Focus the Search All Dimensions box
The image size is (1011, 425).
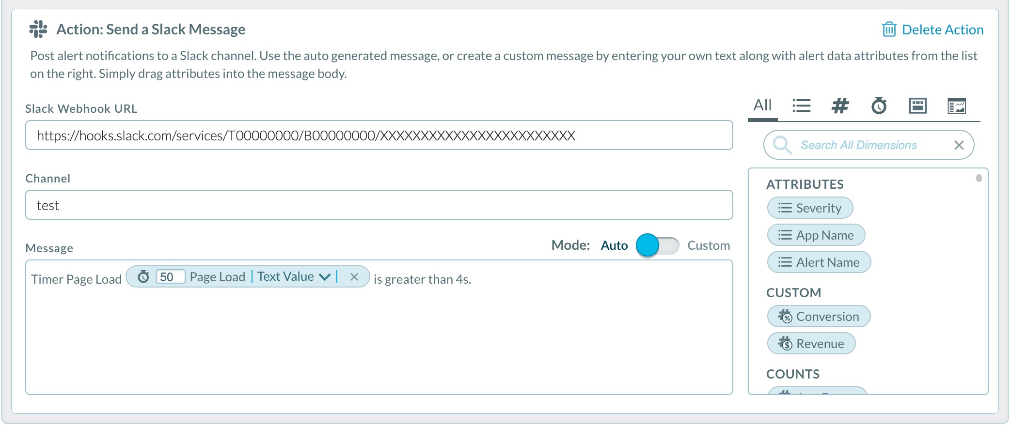[869, 145]
